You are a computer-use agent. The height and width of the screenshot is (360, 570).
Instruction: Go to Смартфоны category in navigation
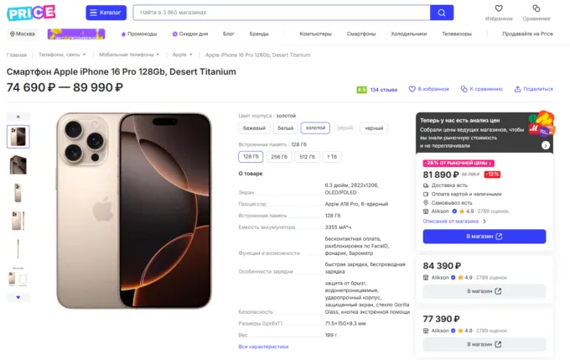362,34
